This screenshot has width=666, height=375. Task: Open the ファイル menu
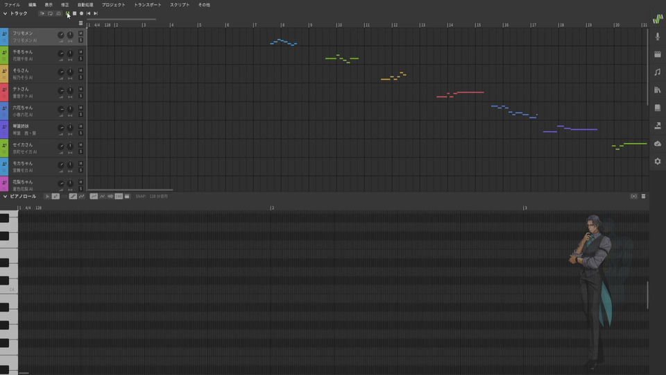click(12, 5)
